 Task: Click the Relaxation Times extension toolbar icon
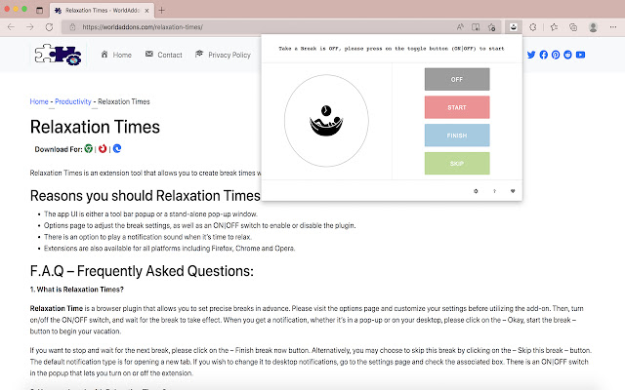point(514,27)
